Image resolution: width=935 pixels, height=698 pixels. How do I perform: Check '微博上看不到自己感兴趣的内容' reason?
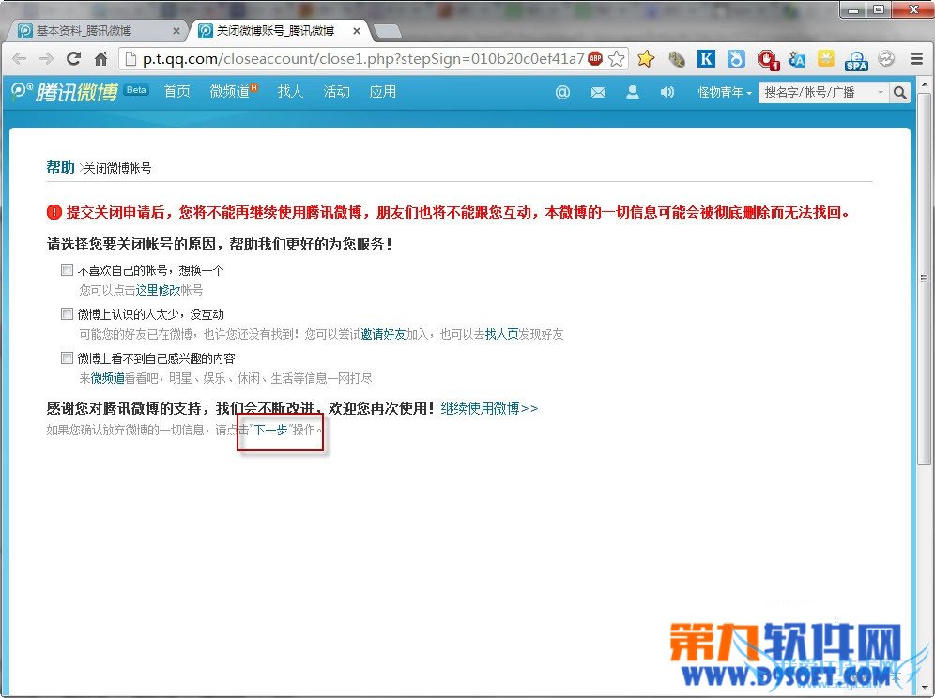pyautogui.click(x=67, y=358)
